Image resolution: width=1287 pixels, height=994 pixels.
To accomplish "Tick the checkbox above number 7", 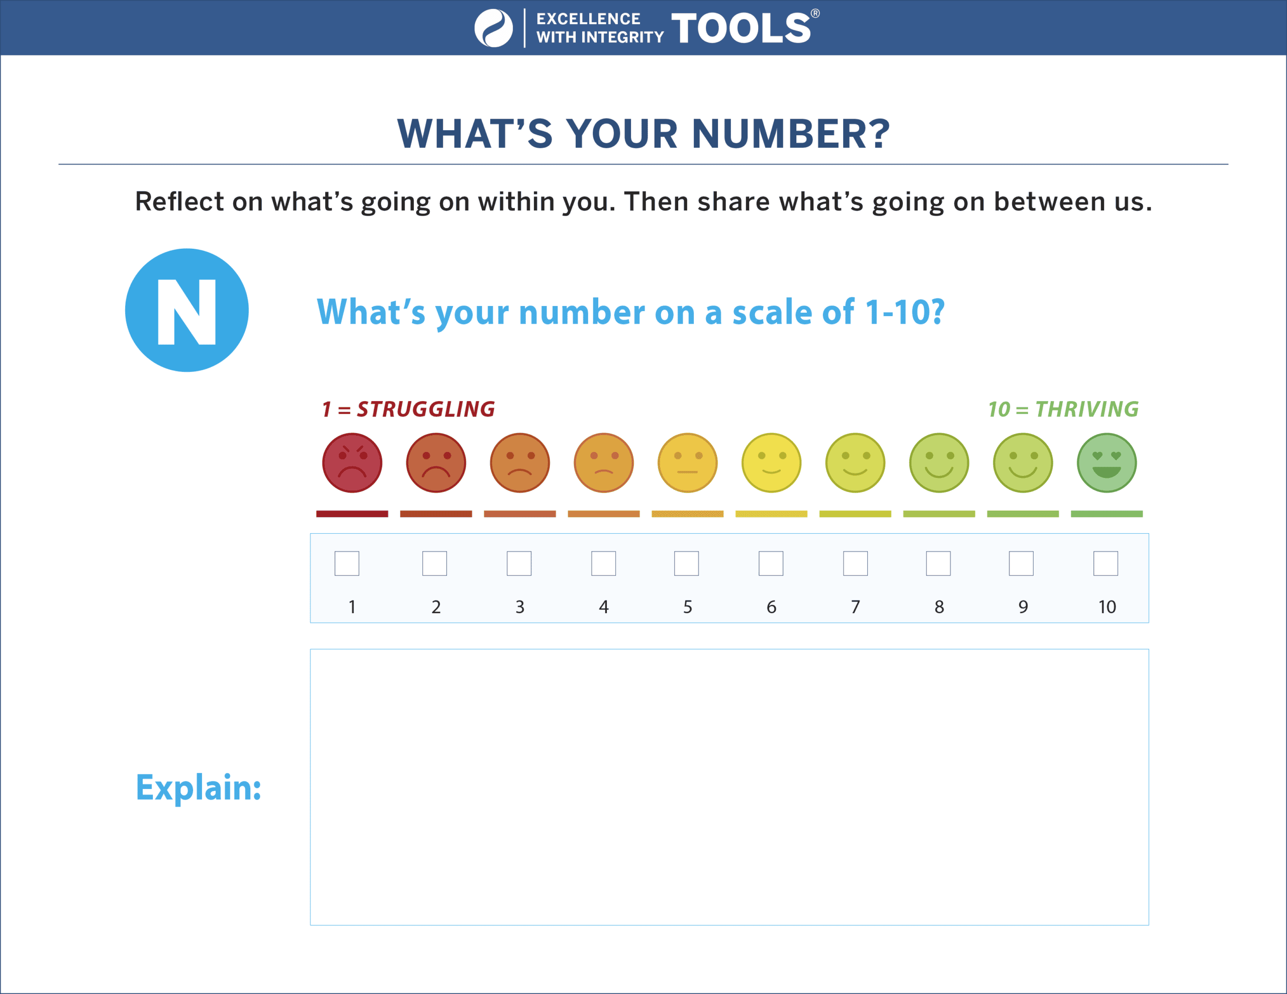I will click(x=855, y=563).
